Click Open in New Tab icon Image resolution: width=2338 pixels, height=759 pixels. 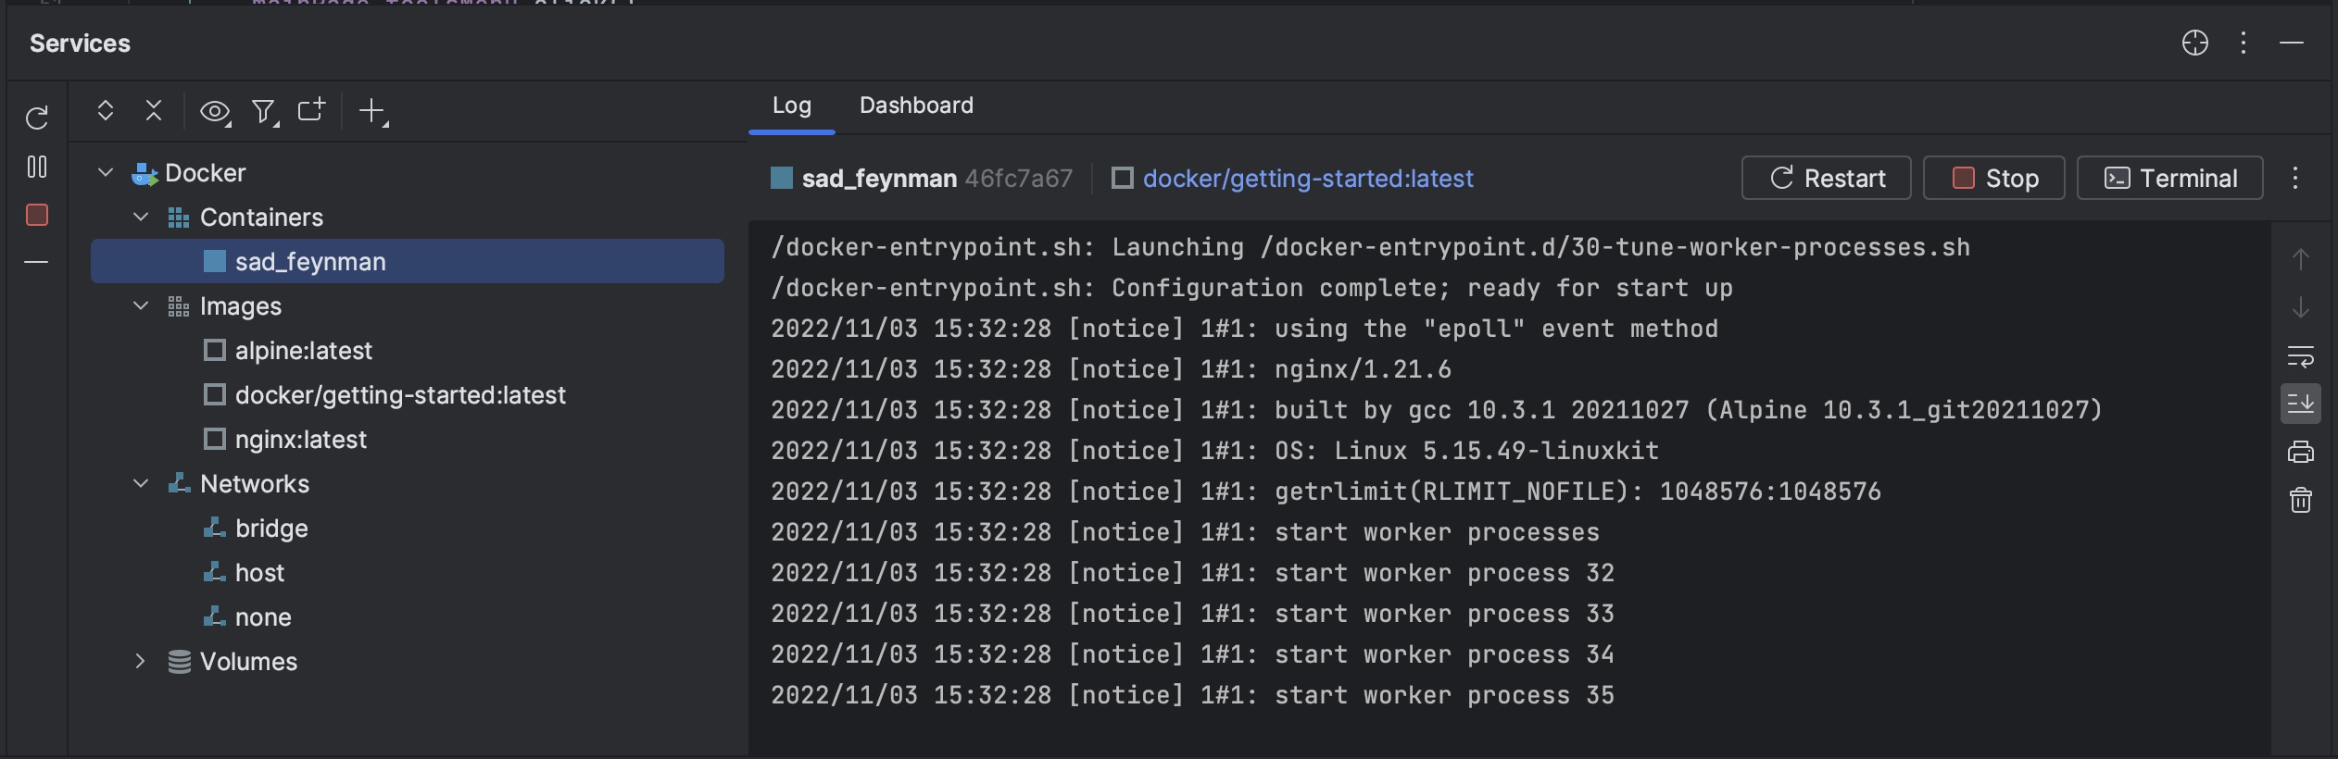(x=311, y=110)
